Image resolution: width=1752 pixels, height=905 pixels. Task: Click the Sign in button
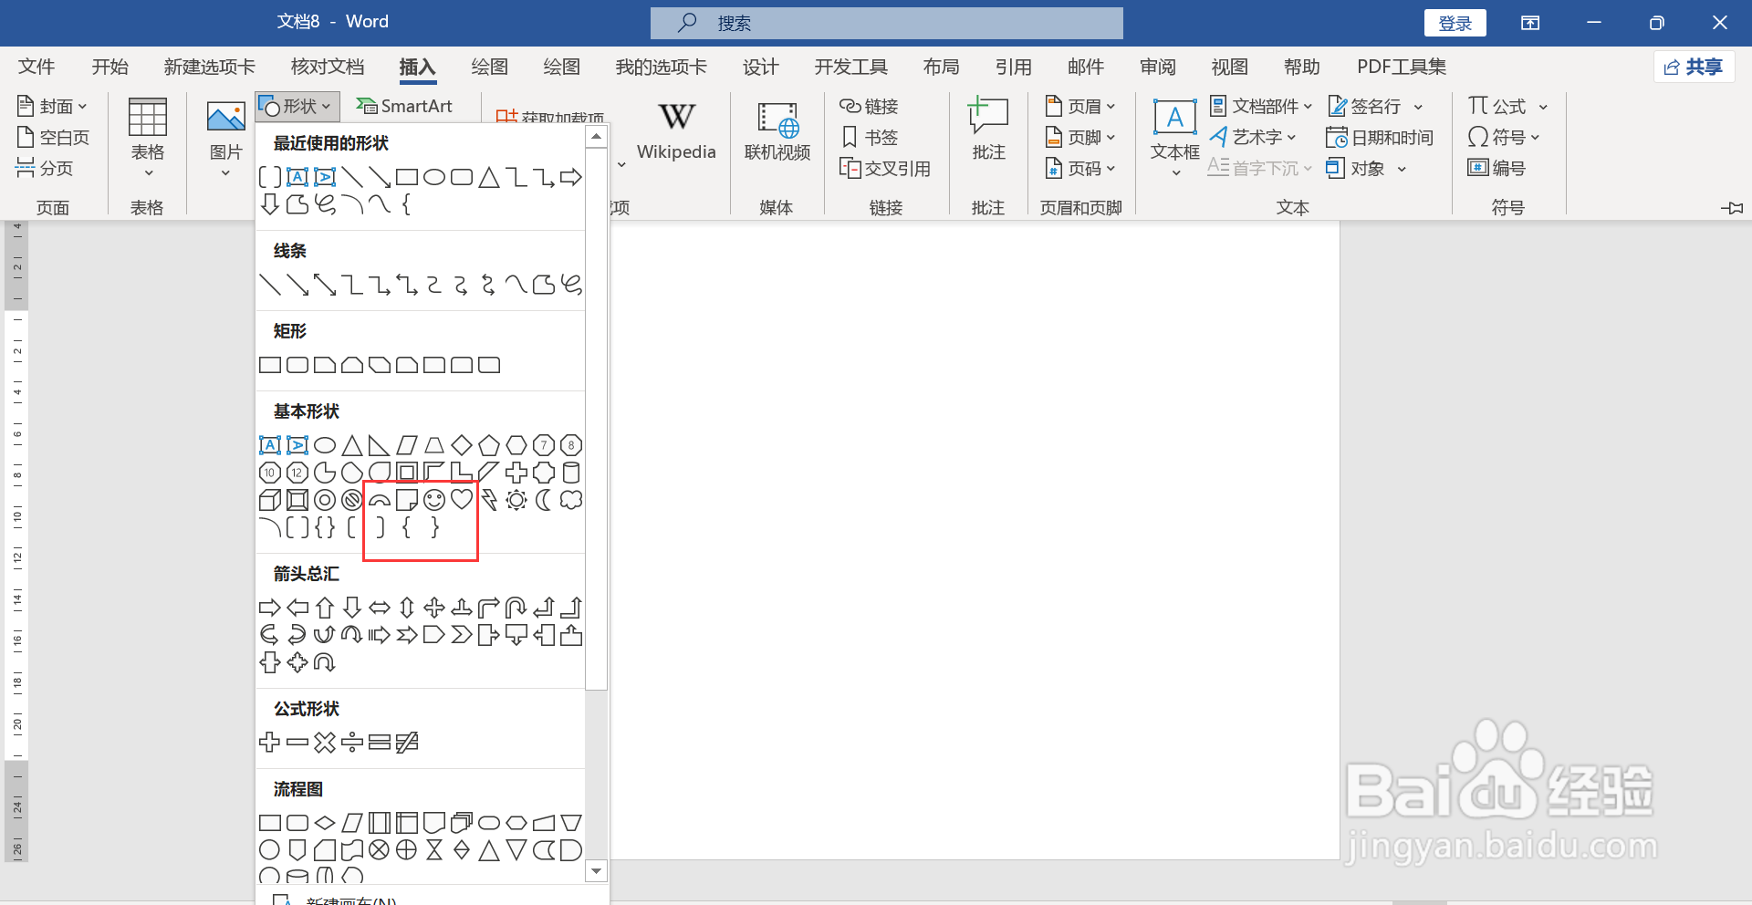coord(1455,23)
